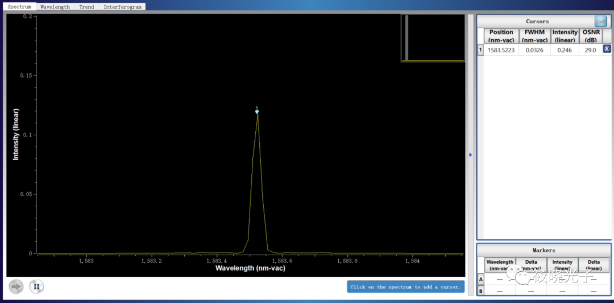
Task: Delete cursor 1 with X icon
Action: coord(607,49)
